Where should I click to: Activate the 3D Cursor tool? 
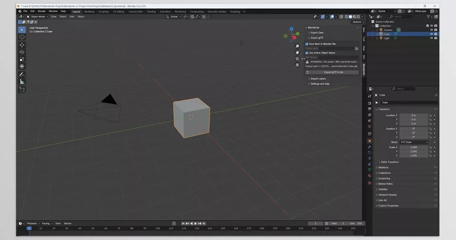coord(22,37)
